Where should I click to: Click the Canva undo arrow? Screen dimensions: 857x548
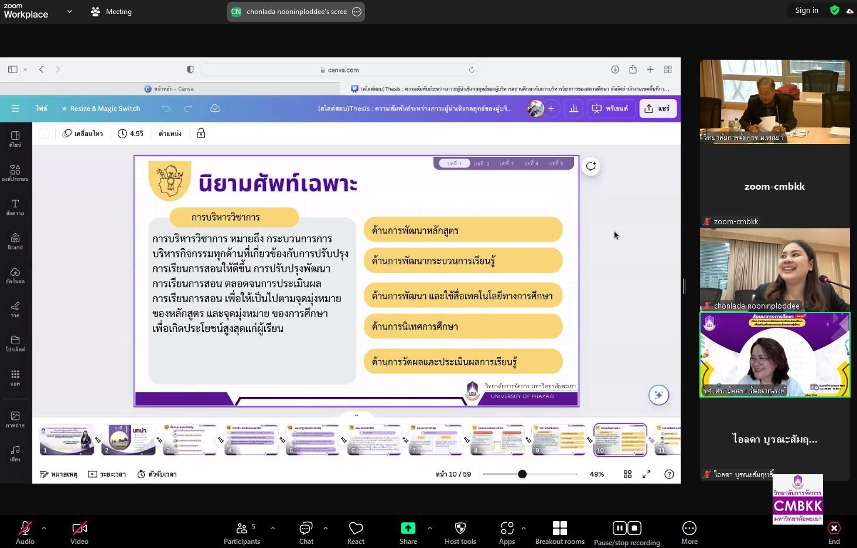pos(166,108)
